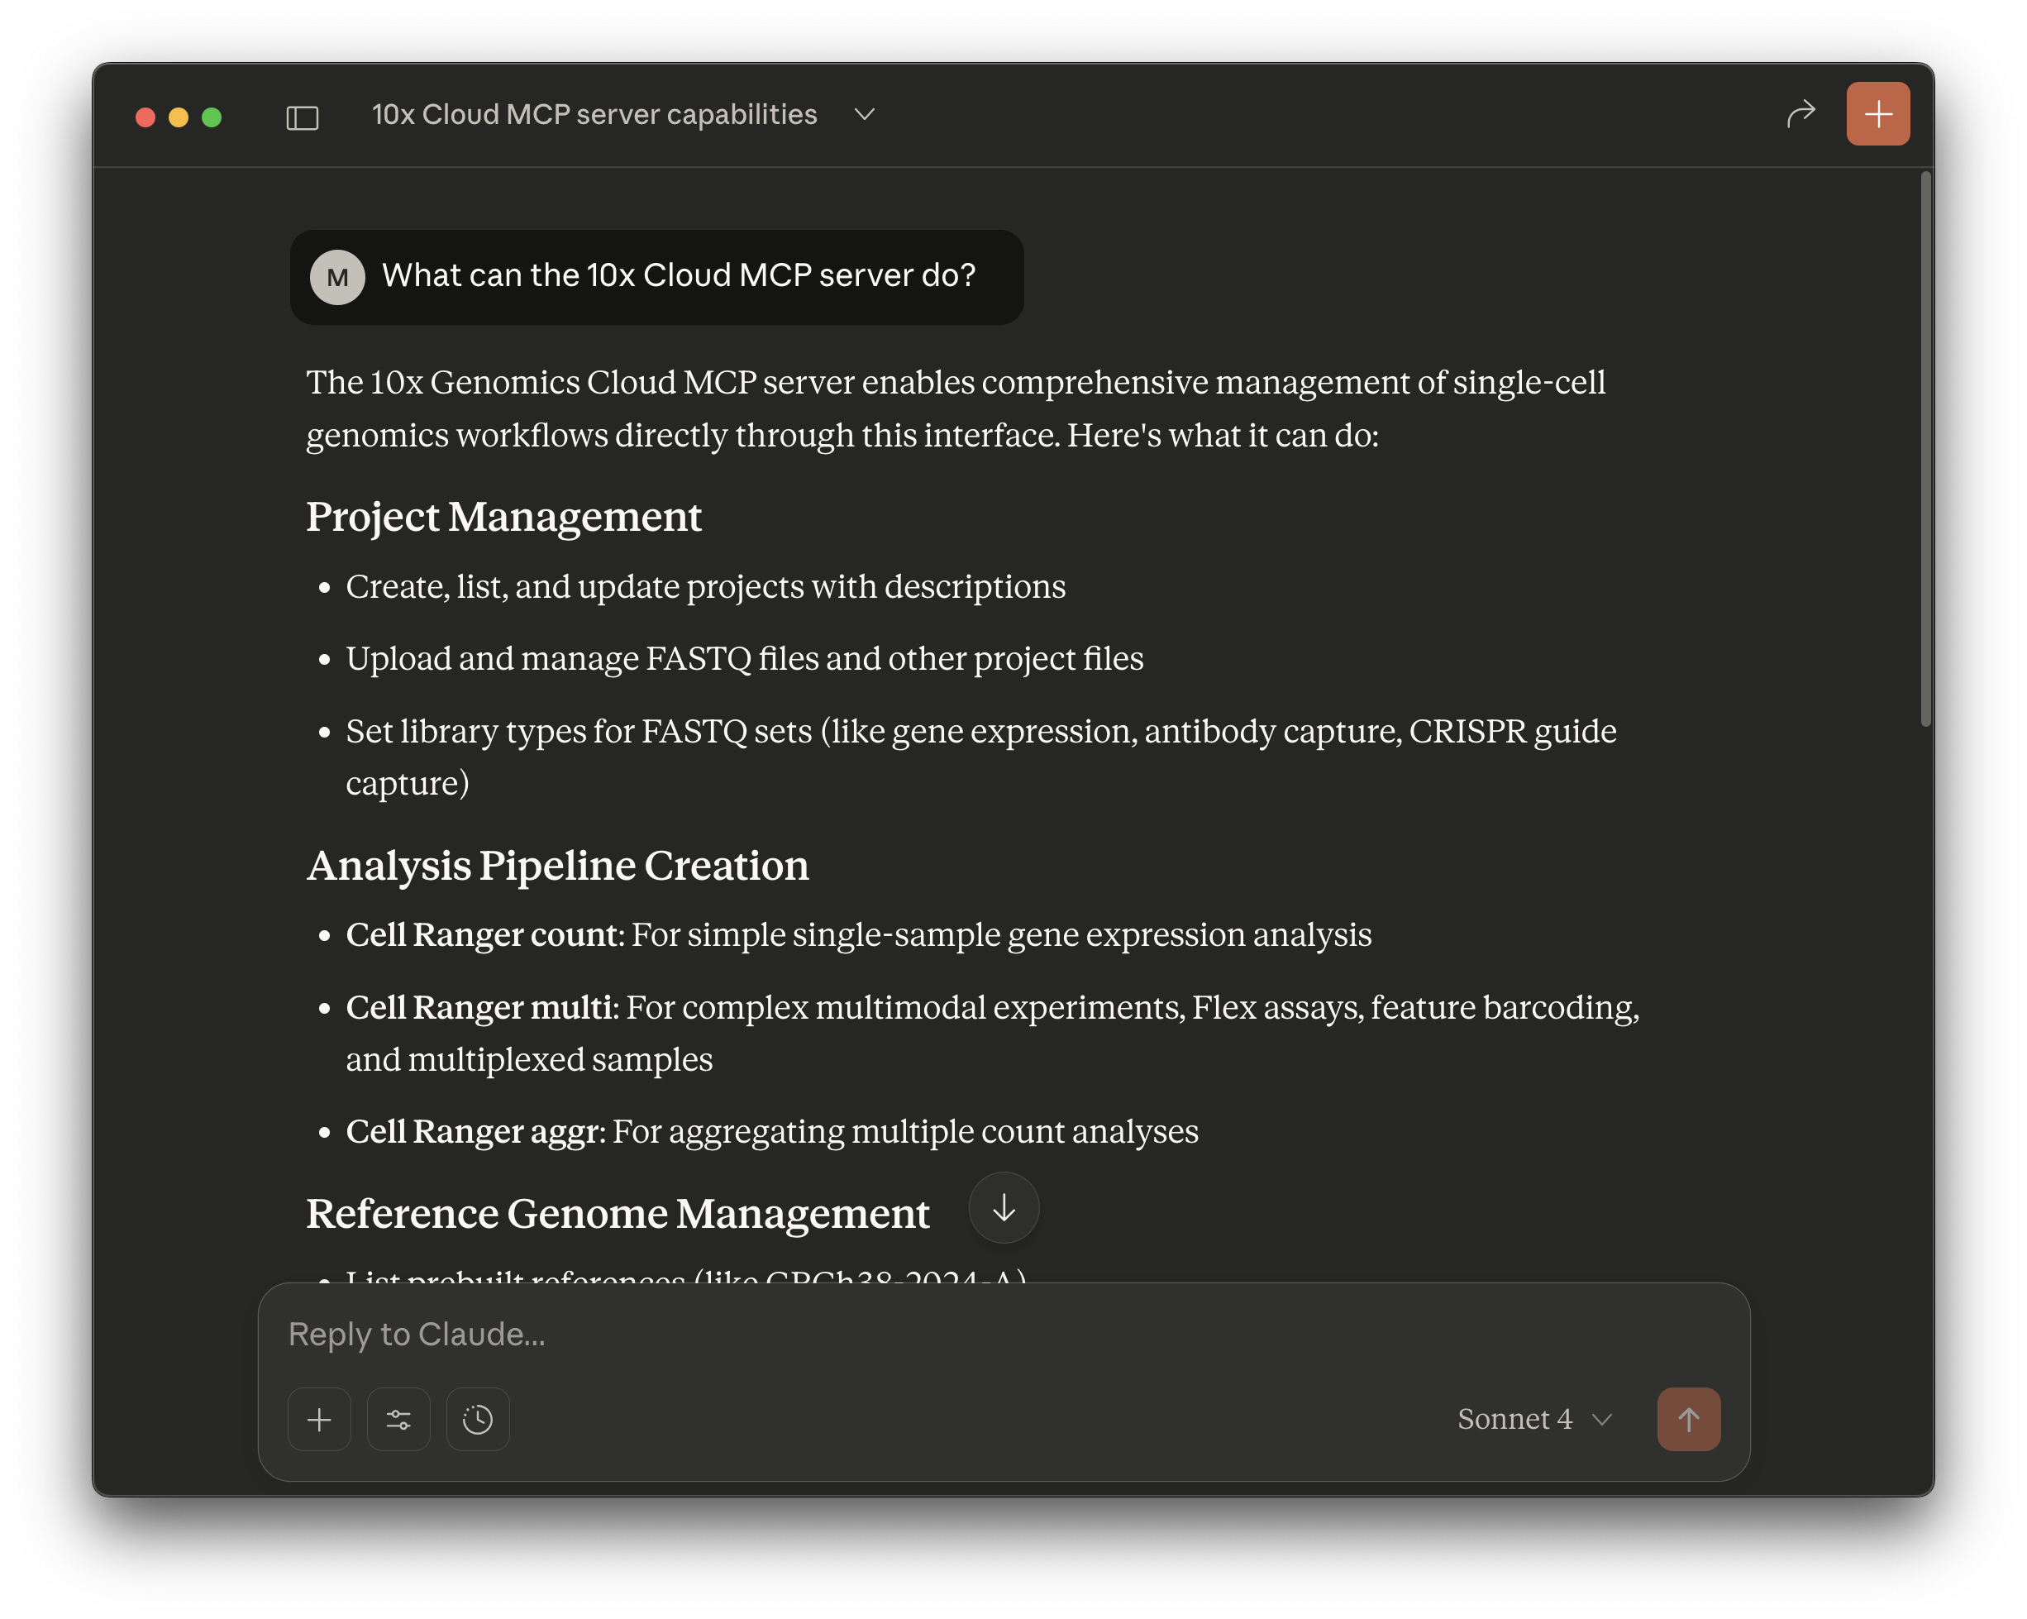Click the share conversation arrow icon
Viewport: 2027px width, 1619px height.
point(1800,115)
